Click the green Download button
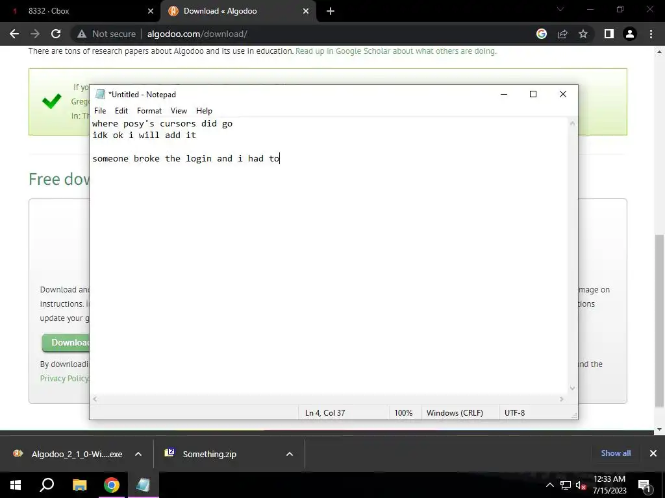 (x=66, y=342)
